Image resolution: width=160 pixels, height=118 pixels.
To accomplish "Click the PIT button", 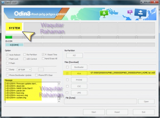I will (x=74, y=55).
